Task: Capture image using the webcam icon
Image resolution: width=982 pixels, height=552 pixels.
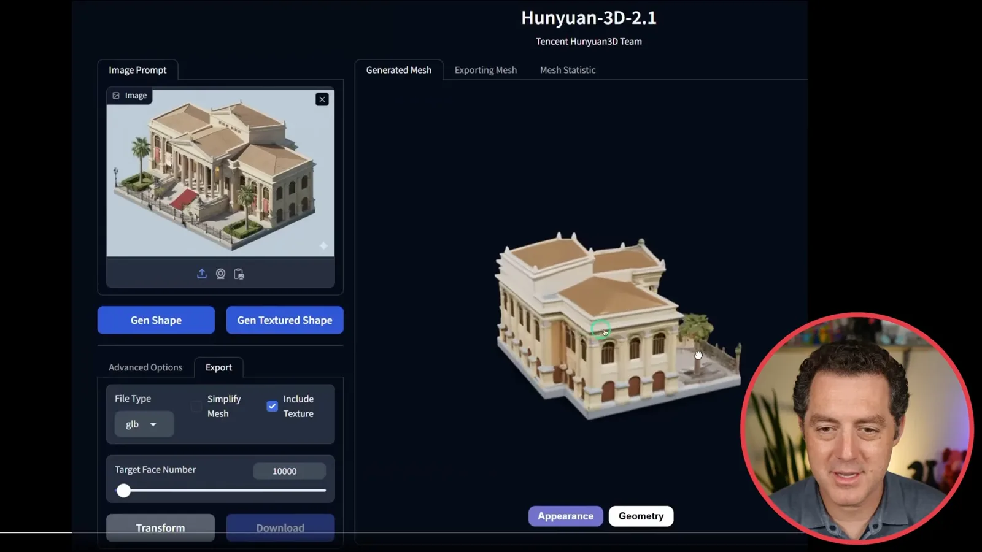Action: [x=220, y=274]
